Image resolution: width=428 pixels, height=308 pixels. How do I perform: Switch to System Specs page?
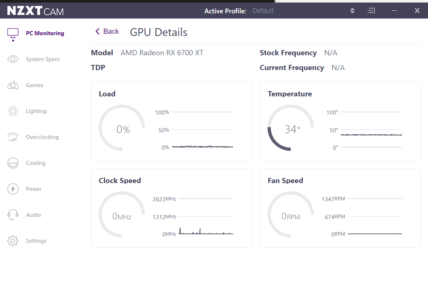click(x=43, y=59)
